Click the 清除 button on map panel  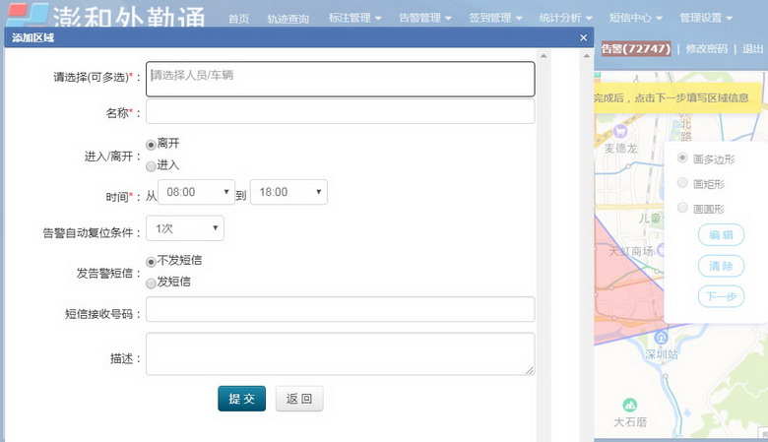click(721, 266)
